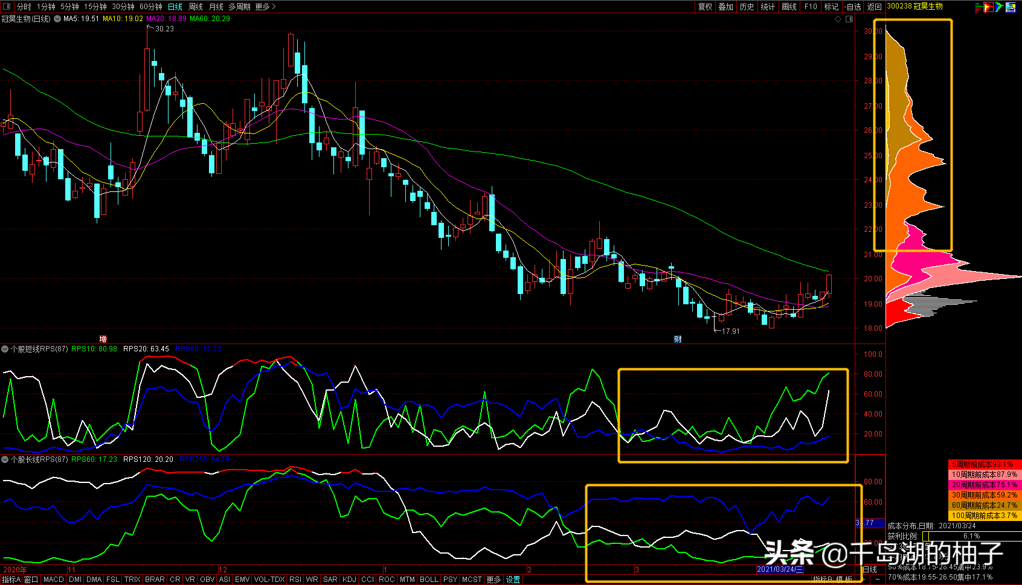Toggle the side panel icon beside the diamond

[x=849, y=19]
